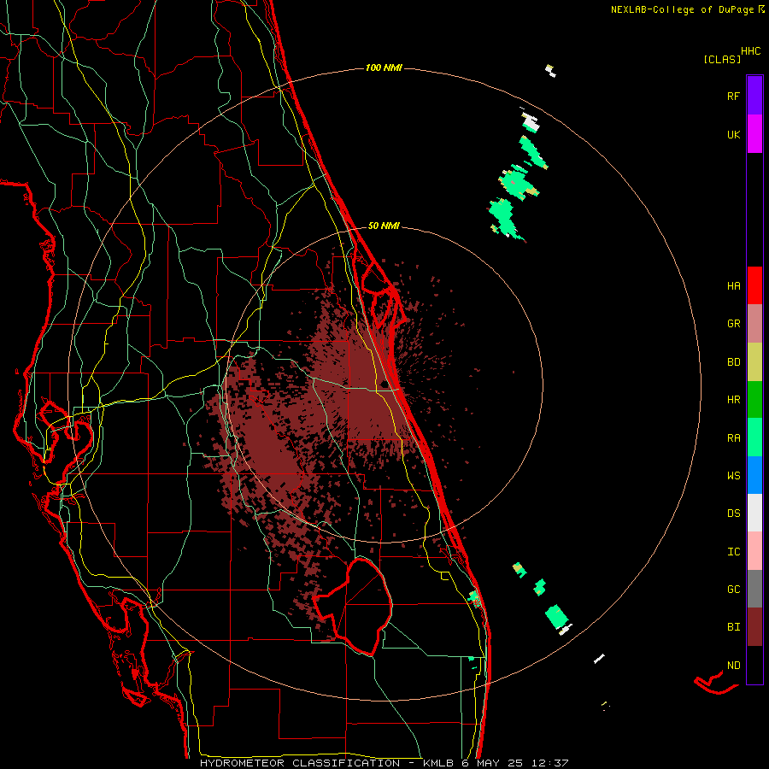Image resolution: width=769 pixels, height=769 pixels.
Task: Click the HA legend label
Action: pyautogui.click(x=734, y=285)
